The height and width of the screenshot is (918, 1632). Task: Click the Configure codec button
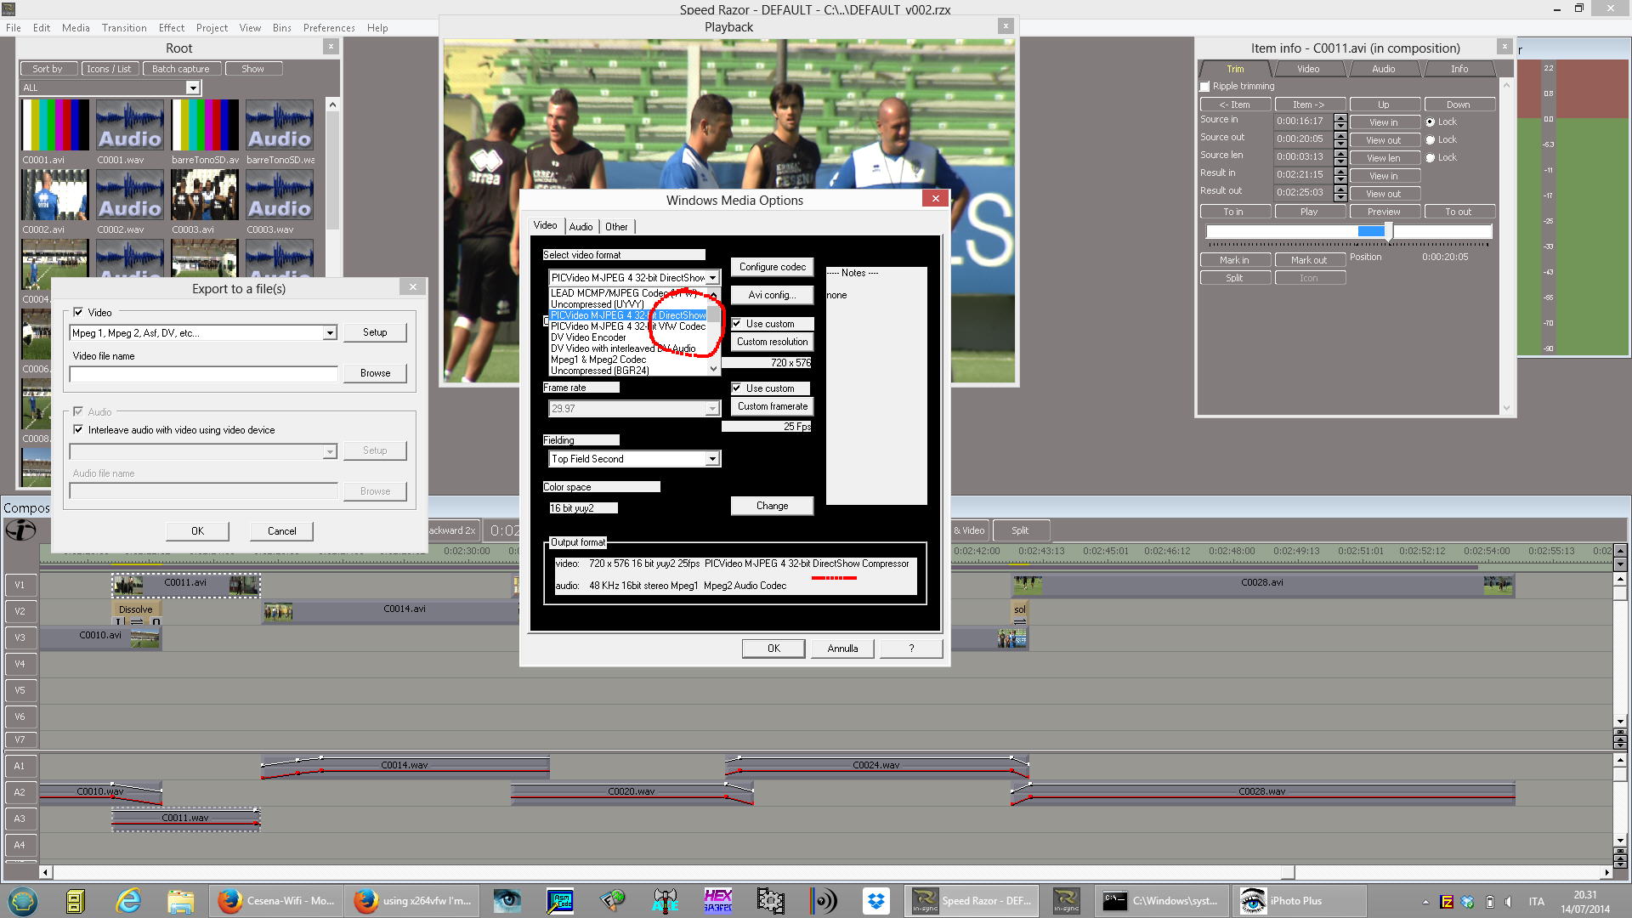coord(772,267)
